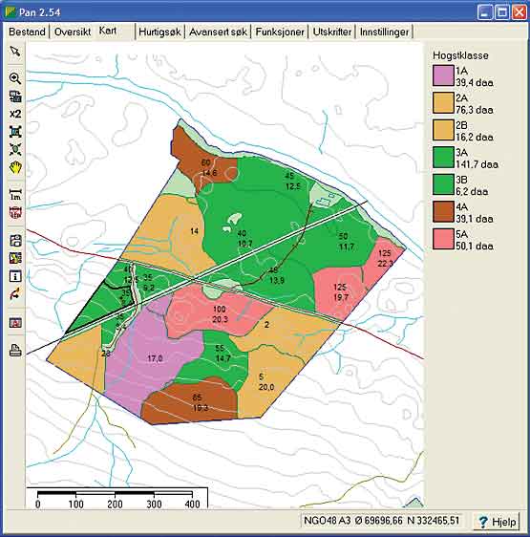Screen dimensions: 530x537
Task: Click the info (i) tool icon
Action: click(x=15, y=276)
